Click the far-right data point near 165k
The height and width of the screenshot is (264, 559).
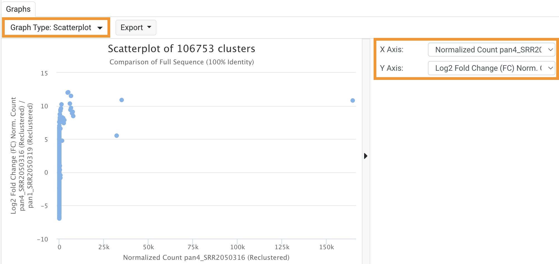tap(353, 101)
